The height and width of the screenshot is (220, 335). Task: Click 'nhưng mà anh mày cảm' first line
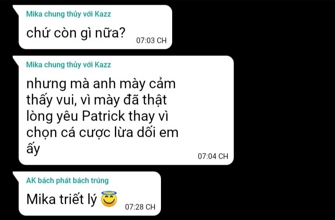coord(101,84)
